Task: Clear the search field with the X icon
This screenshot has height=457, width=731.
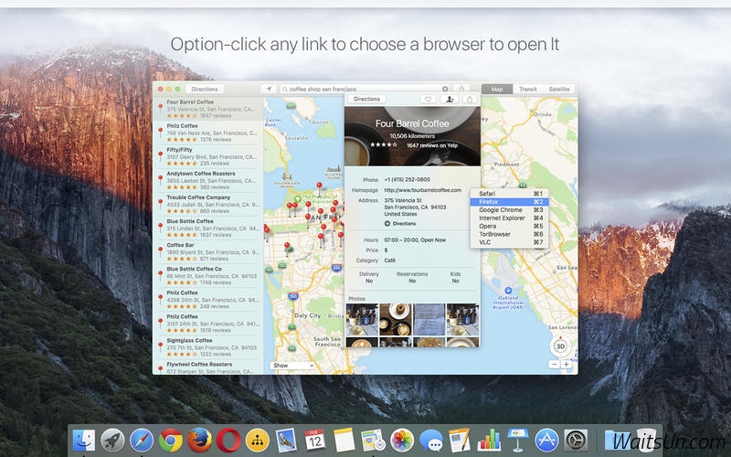Action: pos(445,89)
